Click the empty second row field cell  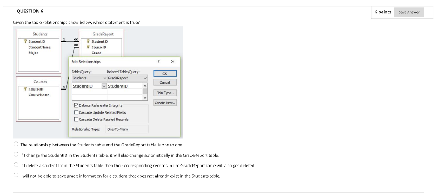[89, 92]
